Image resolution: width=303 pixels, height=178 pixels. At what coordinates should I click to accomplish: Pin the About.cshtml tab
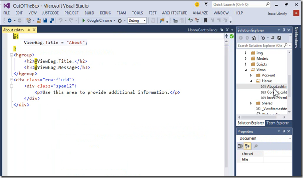coord(29,30)
